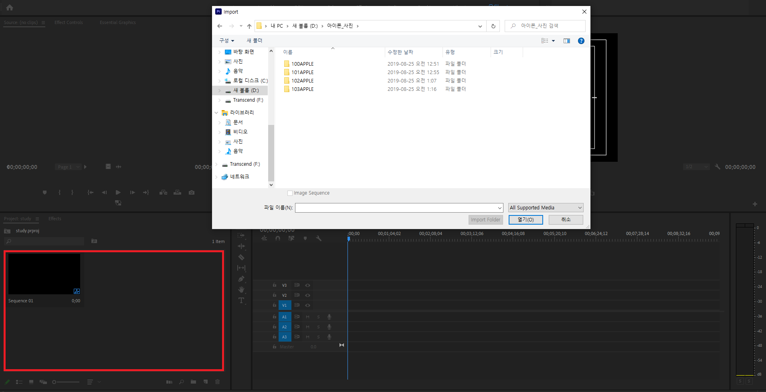The image size is (766, 392).
Task: Click the Overwrite button in Source monitor
Action: click(177, 193)
